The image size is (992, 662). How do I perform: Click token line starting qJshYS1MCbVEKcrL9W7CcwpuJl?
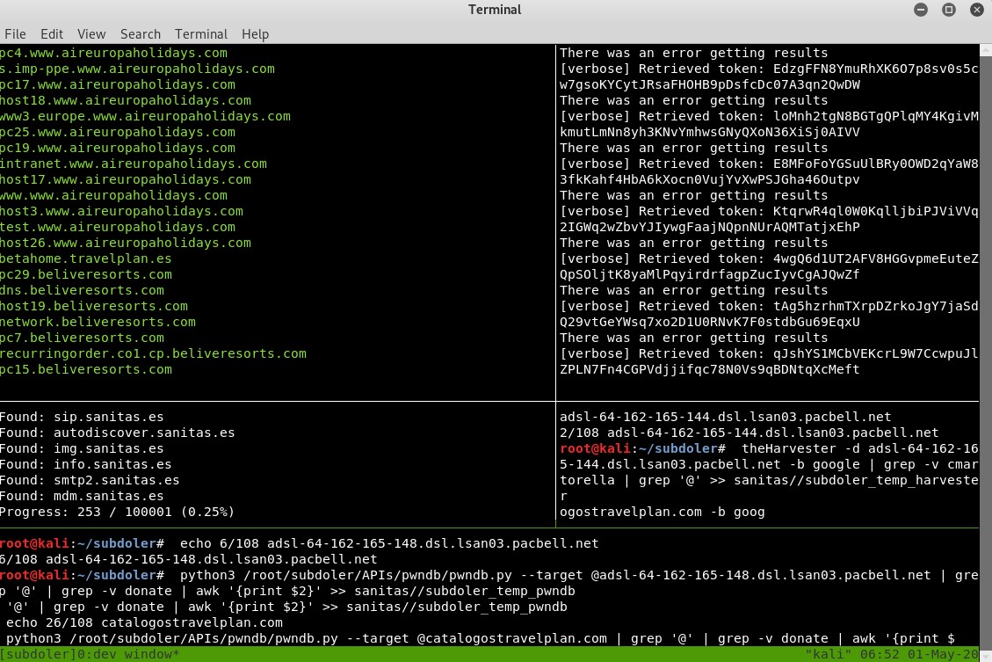click(x=769, y=353)
